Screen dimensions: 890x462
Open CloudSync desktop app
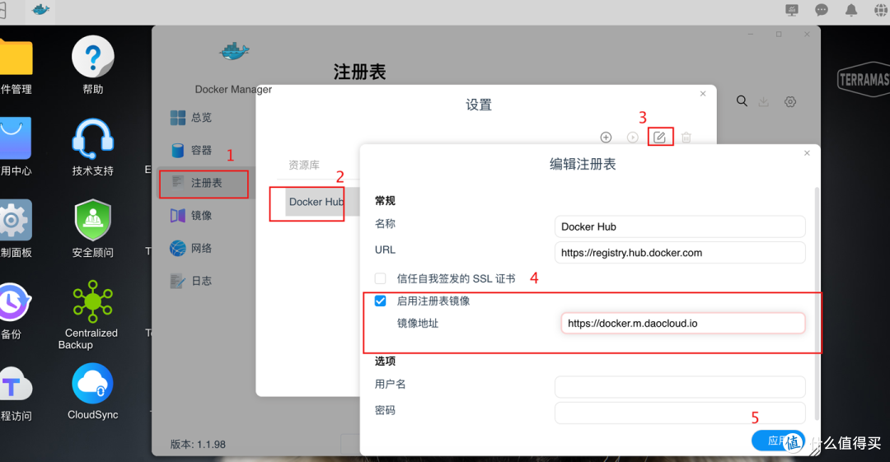pyautogui.click(x=92, y=385)
